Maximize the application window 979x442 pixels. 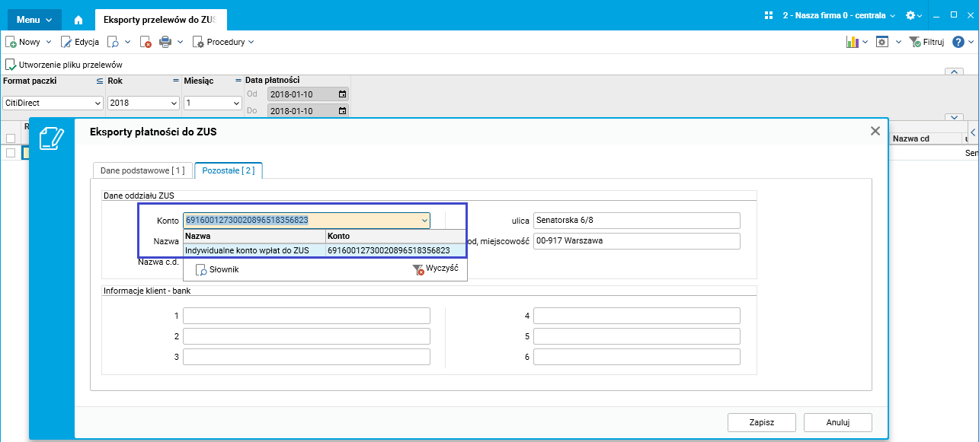(953, 14)
